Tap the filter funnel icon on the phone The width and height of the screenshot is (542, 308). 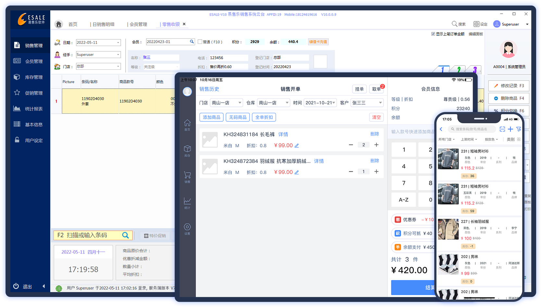pos(519,129)
